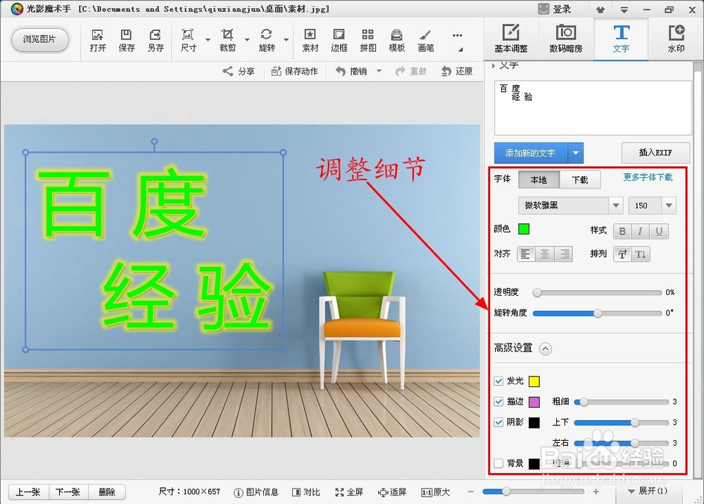Click the 插入EXIF button
Screen dimensions: 704x504
655,153
